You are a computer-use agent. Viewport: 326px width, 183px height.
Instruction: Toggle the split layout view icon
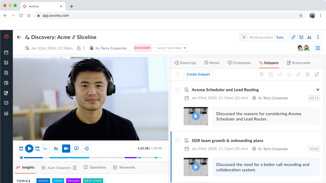coord(318,48)
